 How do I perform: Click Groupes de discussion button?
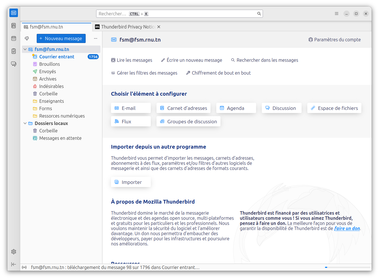[188, 122]
